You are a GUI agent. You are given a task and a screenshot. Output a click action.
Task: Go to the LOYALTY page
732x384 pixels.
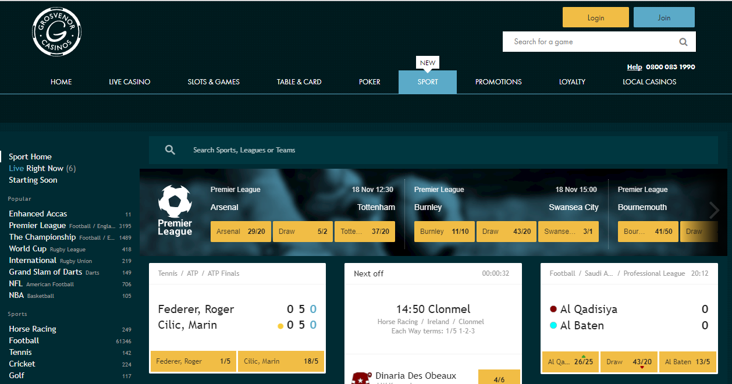(x=573, y=82)
